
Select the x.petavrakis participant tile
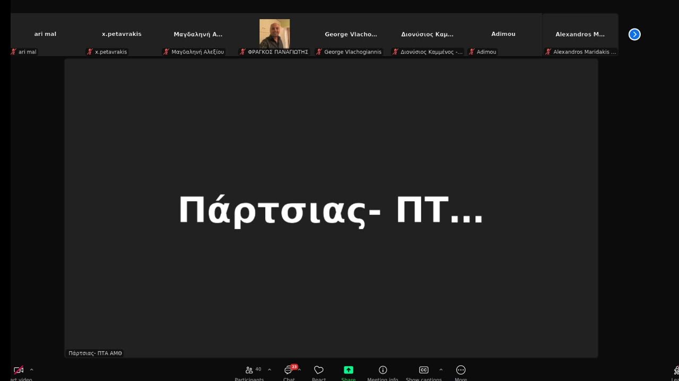(122, 34)
